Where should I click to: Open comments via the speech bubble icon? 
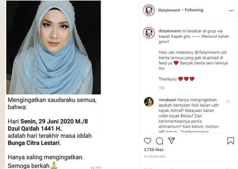pos(159,141)
